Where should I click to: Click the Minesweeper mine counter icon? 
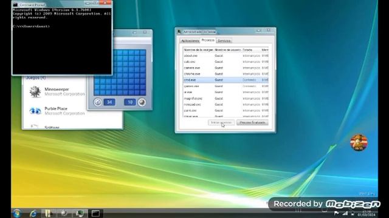pyautogui.click(x=142, y=102)
